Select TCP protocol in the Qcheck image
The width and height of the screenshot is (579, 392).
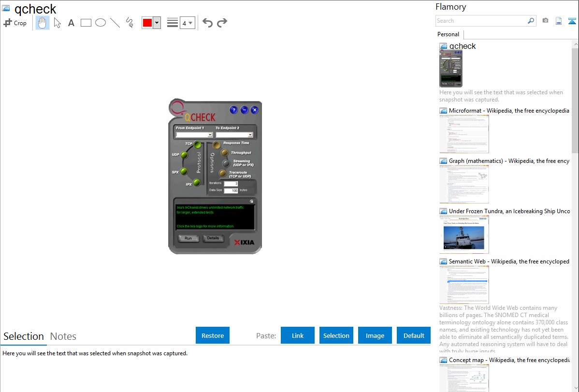point(198,144)
